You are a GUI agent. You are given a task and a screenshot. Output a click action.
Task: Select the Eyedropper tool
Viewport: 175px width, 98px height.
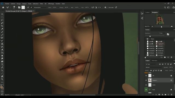[2, 29]
